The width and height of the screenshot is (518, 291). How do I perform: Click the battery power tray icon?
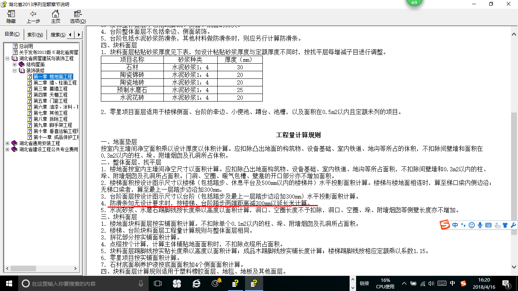[x=414, y=283]
